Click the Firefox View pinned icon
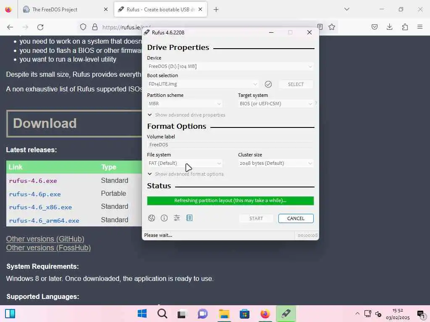Viewport: 430px width, 322px height. coord(8,10)
